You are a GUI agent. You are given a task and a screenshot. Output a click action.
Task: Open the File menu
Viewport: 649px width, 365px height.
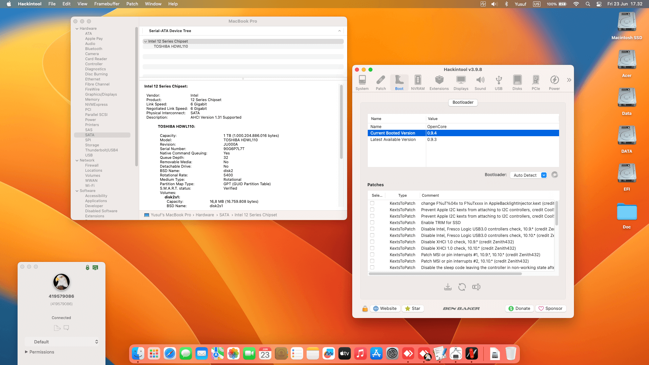pyautogui.click(x=52, y=4)
